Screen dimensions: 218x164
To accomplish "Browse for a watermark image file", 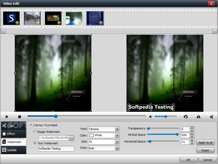I will [x=71, y=138].
